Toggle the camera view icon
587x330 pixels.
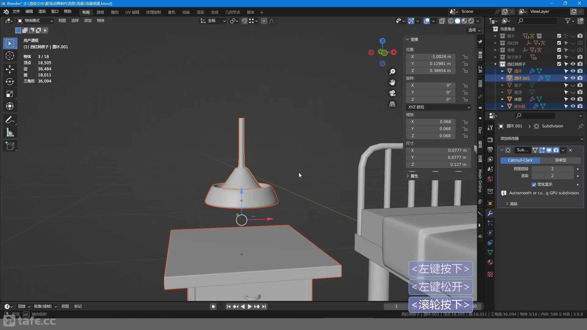392,93
